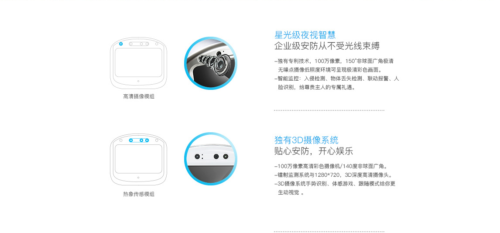Open the circular 3D camera close-up photo

[x=211, y=159]
